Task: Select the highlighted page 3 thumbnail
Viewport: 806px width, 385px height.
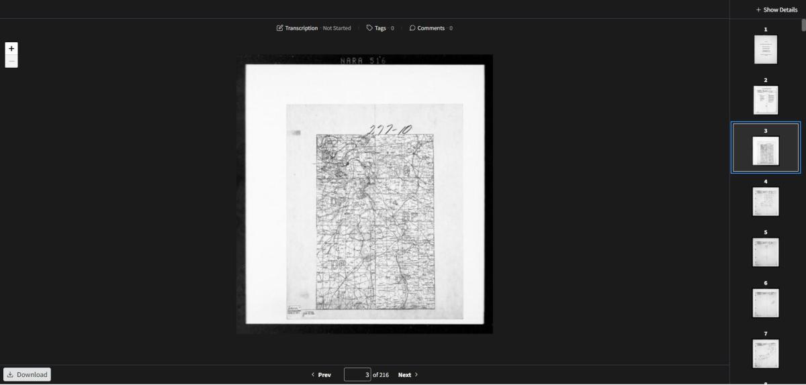Action: (766, 151)
